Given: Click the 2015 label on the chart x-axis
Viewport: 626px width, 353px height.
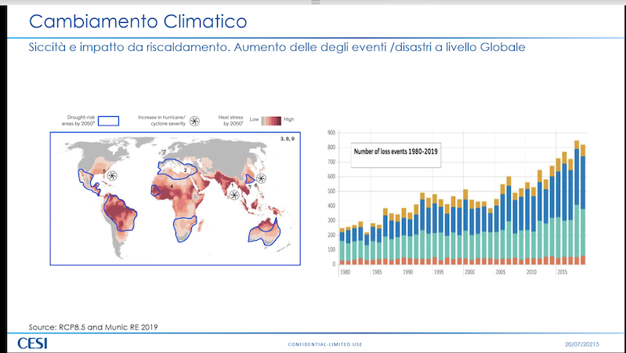Looking at the screenshot, I should click(x=563, y=272).
